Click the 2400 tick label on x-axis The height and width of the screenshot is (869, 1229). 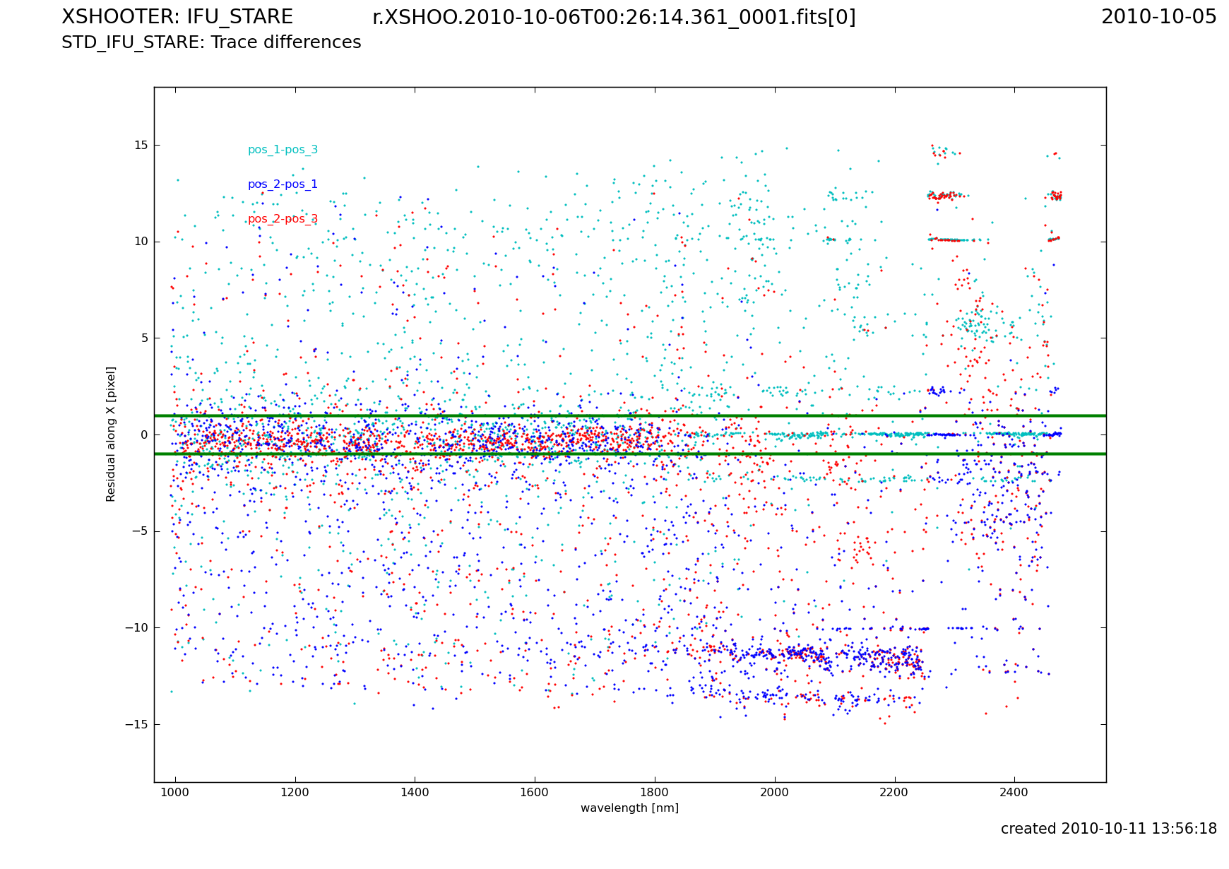pos(1014,793)
